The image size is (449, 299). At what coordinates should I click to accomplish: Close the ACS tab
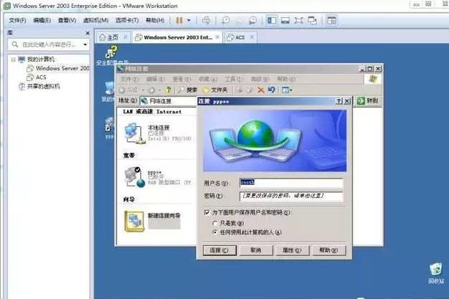pyautogui.click(x=252, y=37)
